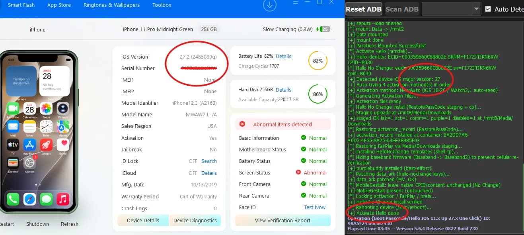Open the downloads arrow icon in the header
The height and width of the screenshot is (235, 524).
pyautogui.click(x=270, y=5)
